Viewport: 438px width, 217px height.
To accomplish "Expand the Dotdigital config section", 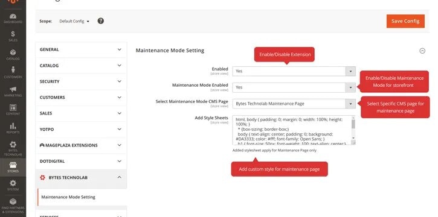I will pyautogui.click(x=81, y=161).
